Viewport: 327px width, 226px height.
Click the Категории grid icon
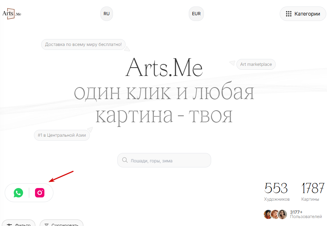(x=289, y=14)
